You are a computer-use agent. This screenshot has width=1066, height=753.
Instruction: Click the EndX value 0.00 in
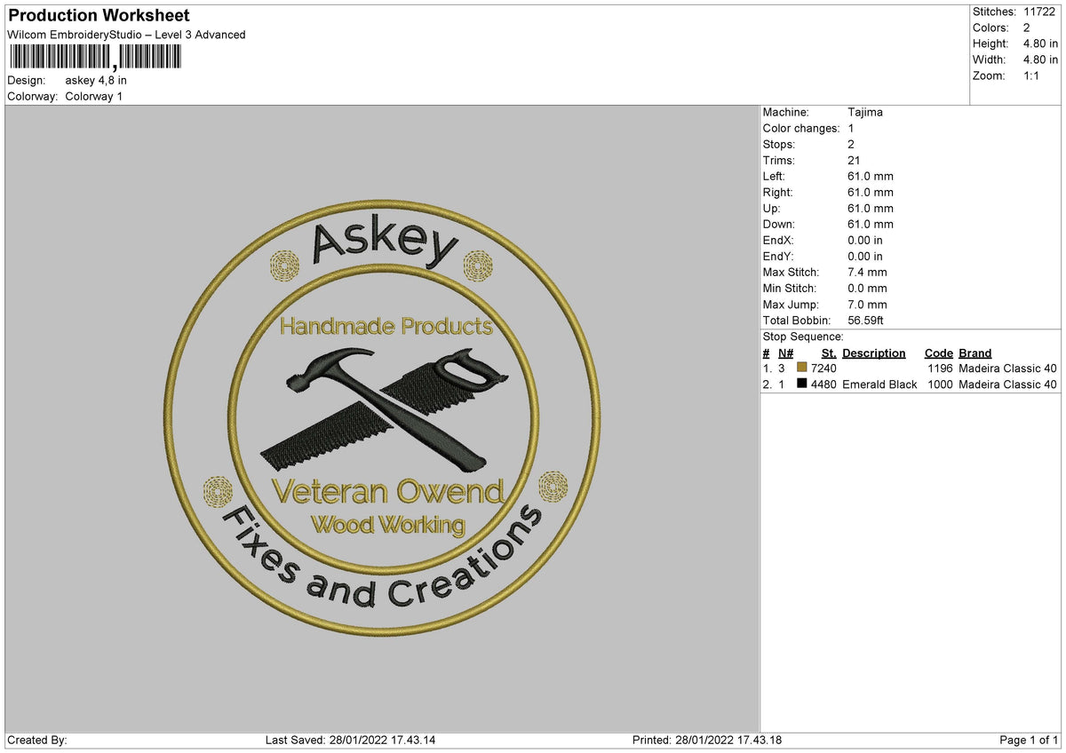click(865, 241)
